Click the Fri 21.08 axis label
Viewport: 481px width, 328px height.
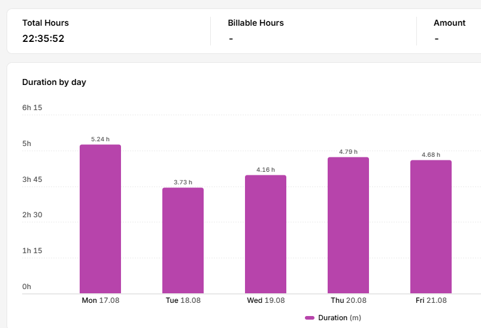click(x=431, y=300)
